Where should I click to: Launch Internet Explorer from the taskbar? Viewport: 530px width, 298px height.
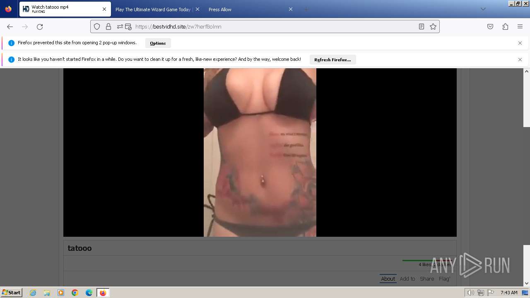point(33,293)
